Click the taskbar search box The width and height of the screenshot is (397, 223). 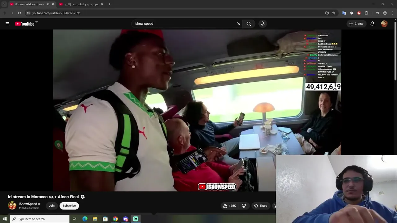click(40, 219)
